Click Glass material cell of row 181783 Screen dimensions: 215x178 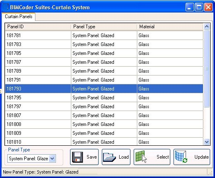point(170,44)
